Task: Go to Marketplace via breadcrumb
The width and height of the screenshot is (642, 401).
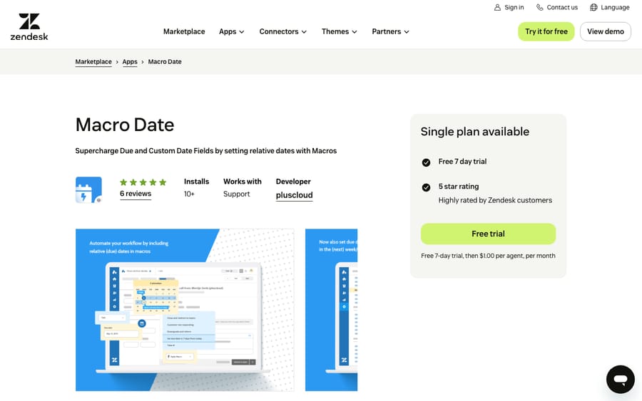Action: click(93, 62)
